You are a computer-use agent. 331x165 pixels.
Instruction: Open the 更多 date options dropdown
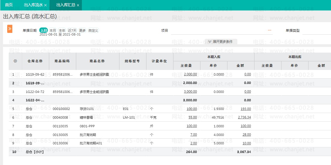[82, 30]
